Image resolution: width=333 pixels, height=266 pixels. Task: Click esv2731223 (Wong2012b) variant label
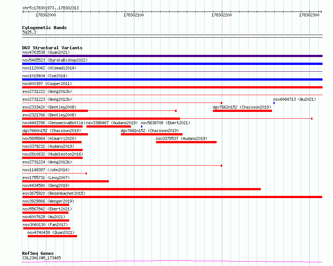47,99
